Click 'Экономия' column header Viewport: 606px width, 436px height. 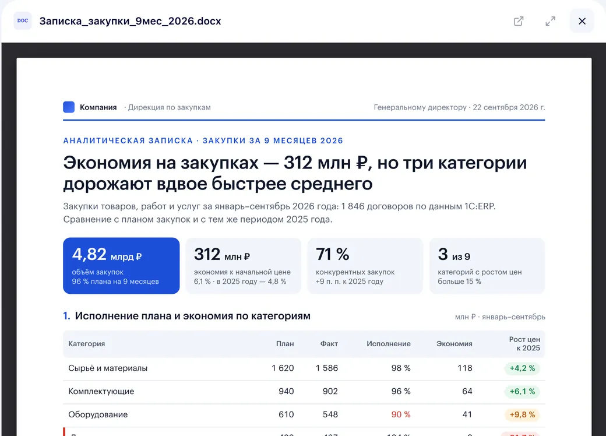[454, 344]
